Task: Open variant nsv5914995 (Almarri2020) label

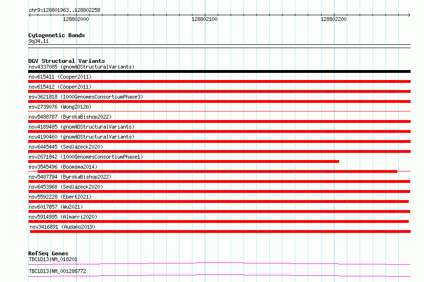Action: pos(63,217)
